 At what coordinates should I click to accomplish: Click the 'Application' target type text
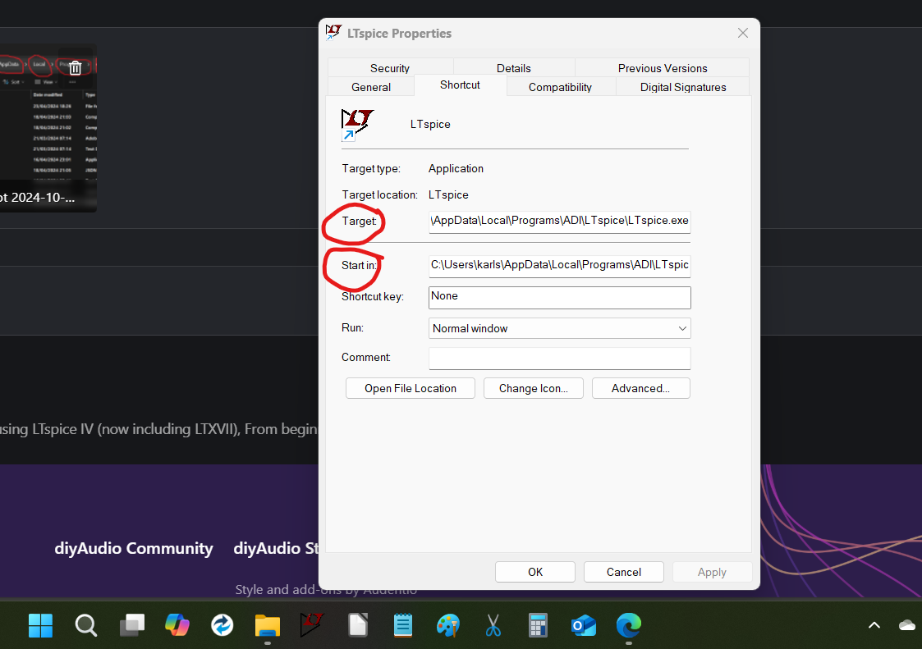point(456,169)
